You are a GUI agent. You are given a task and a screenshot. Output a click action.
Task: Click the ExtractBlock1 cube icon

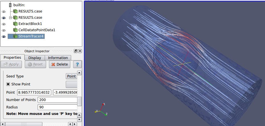pyautogui.click(x=15, y=24)
